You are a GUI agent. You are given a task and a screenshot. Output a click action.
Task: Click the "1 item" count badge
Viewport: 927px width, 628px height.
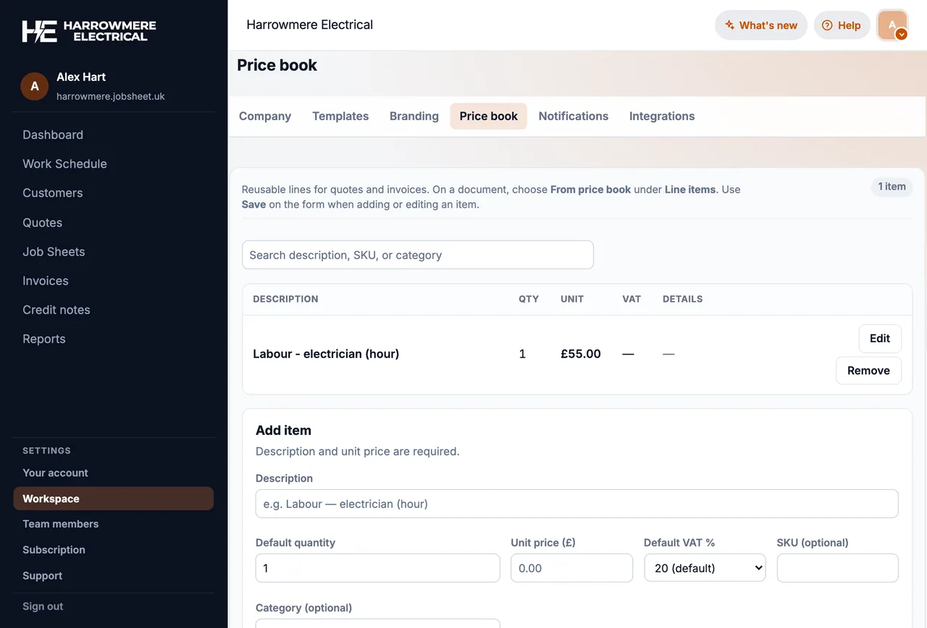coord(892,187)
